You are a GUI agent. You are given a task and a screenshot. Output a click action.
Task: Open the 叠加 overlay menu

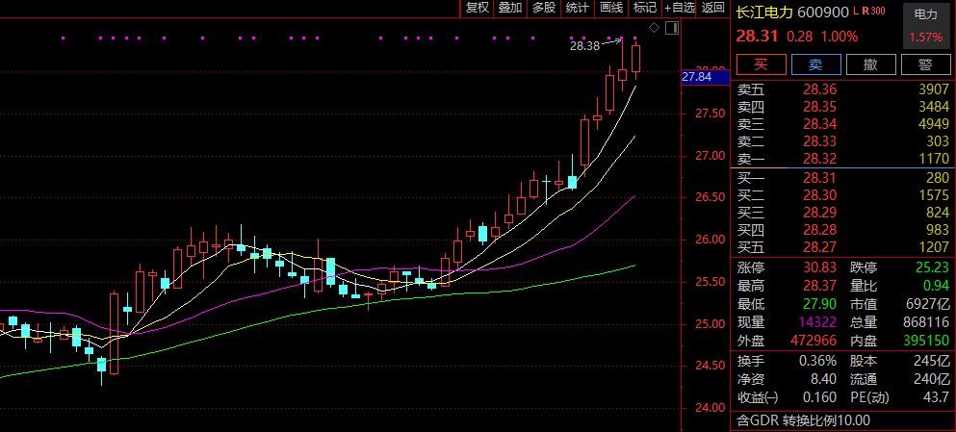[510, 8]
